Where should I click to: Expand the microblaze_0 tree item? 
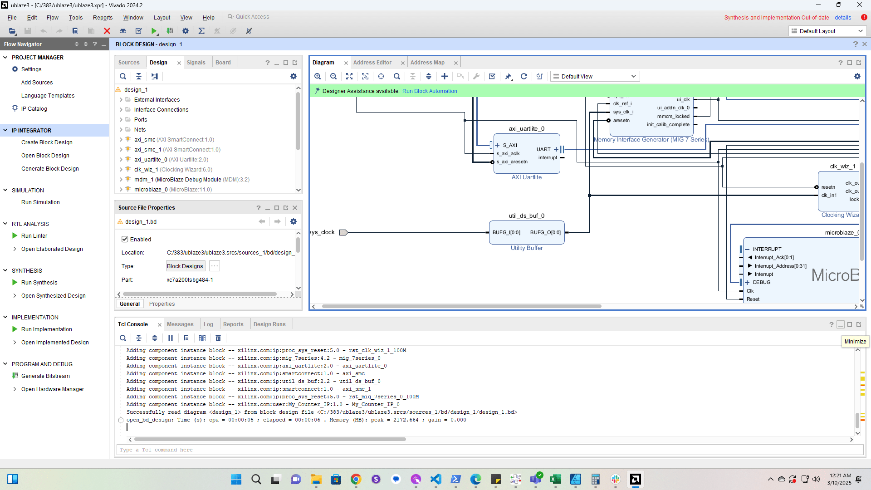coord(121,190)
